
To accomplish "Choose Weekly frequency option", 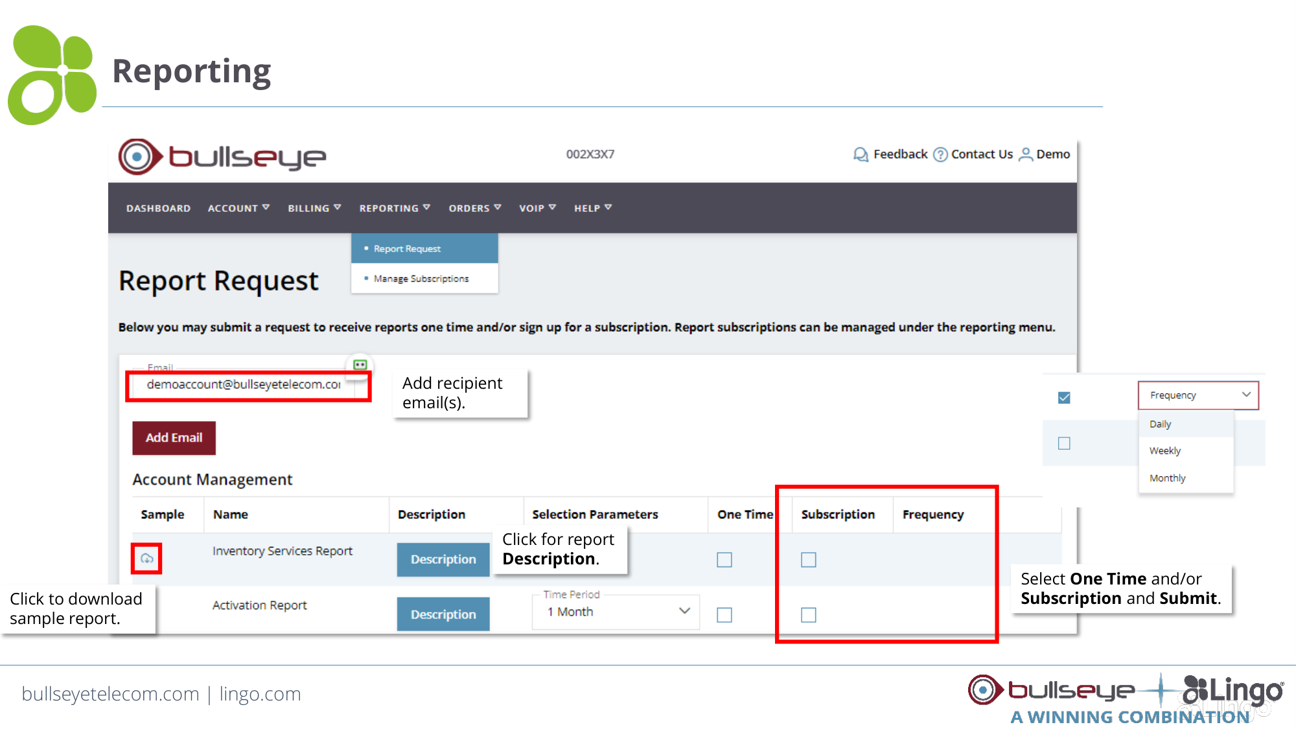I will (x=1186, y=451).
